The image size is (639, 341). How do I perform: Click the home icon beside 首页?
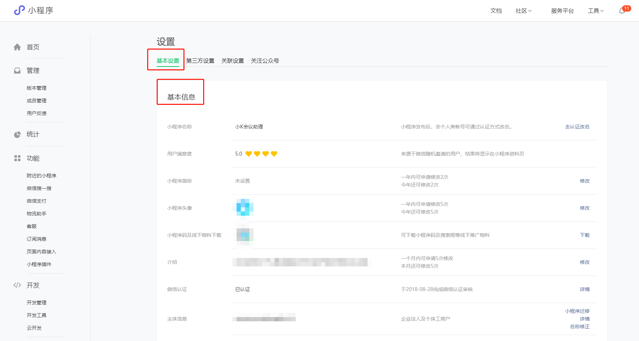click(17, 47)
